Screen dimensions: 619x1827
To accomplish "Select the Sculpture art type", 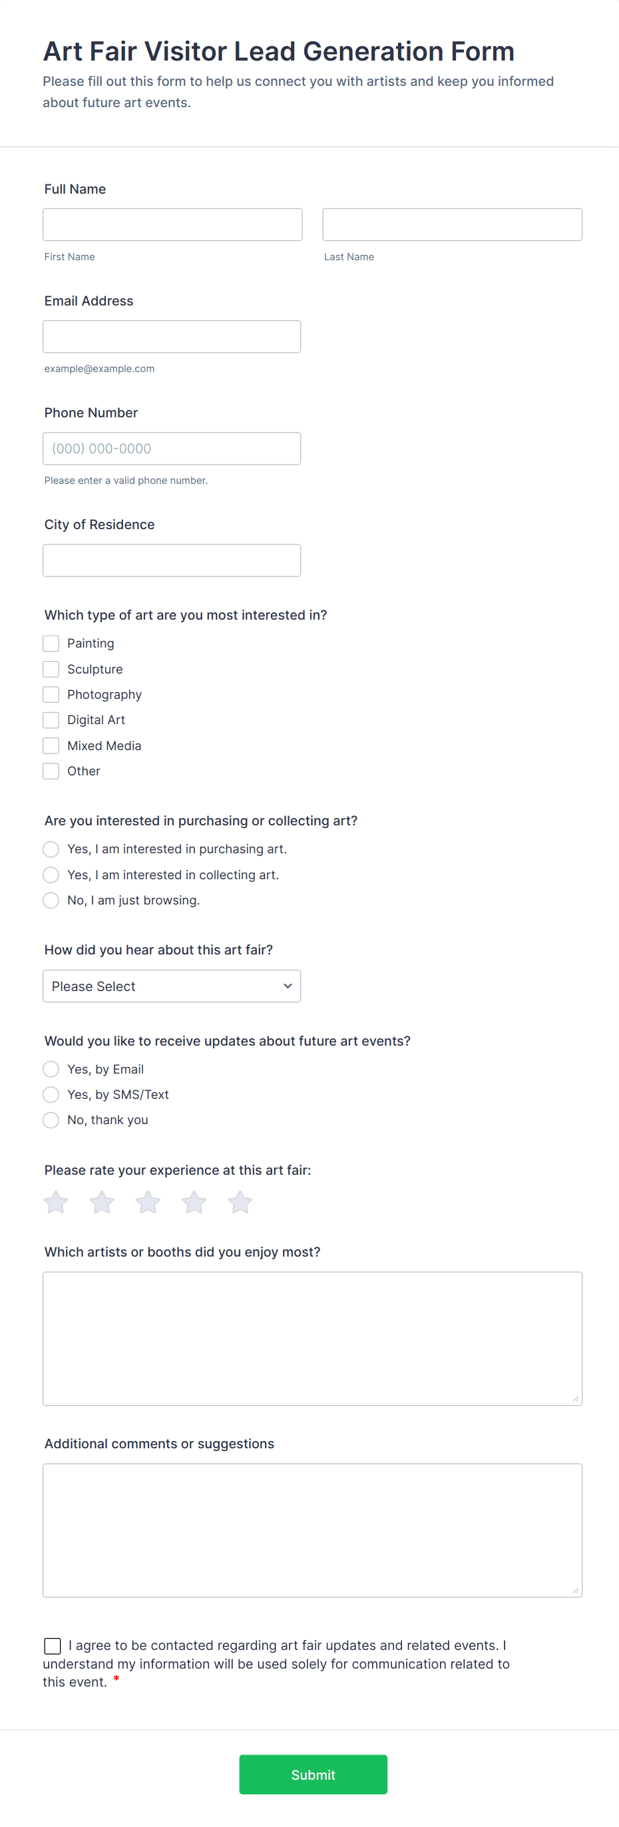I will point(51,669).
